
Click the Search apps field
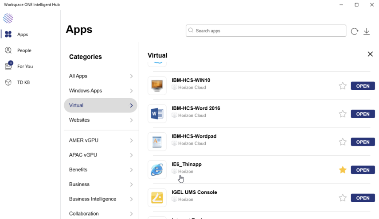click(266, 31)
